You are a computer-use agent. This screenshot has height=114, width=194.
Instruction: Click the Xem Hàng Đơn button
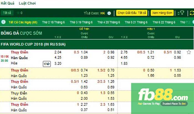pyautogui.click(x=162, y=13)
